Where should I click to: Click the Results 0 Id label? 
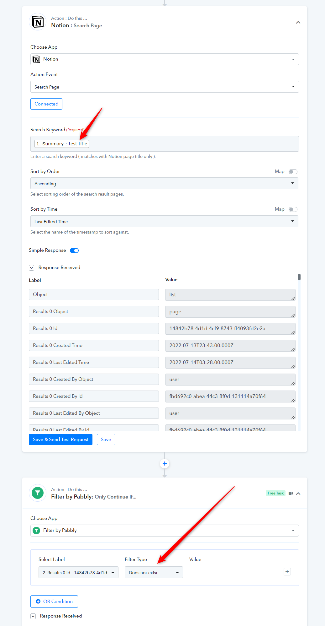point(94,328)
